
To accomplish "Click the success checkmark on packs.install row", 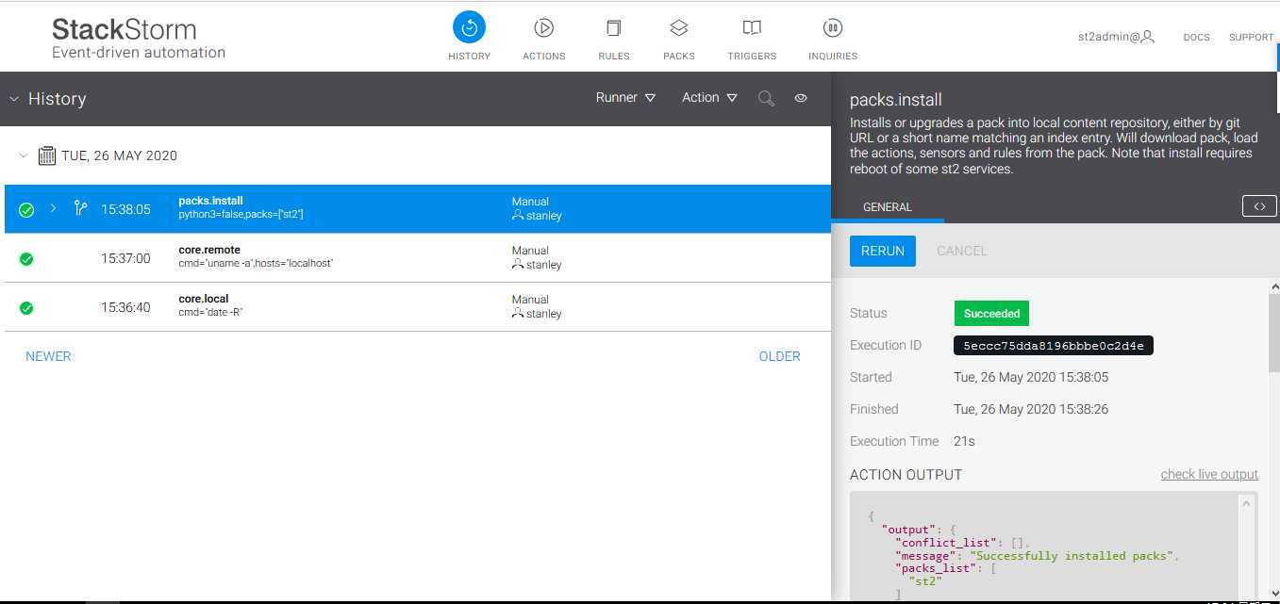I will [26, 209].
